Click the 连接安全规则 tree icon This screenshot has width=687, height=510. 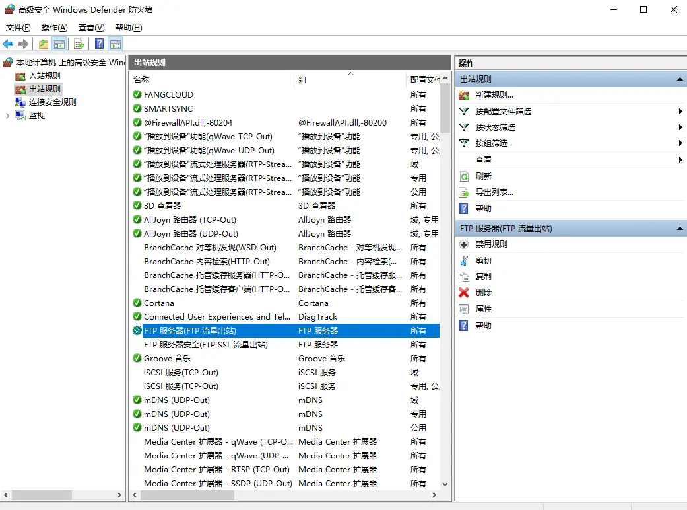[x=20, y=102]
